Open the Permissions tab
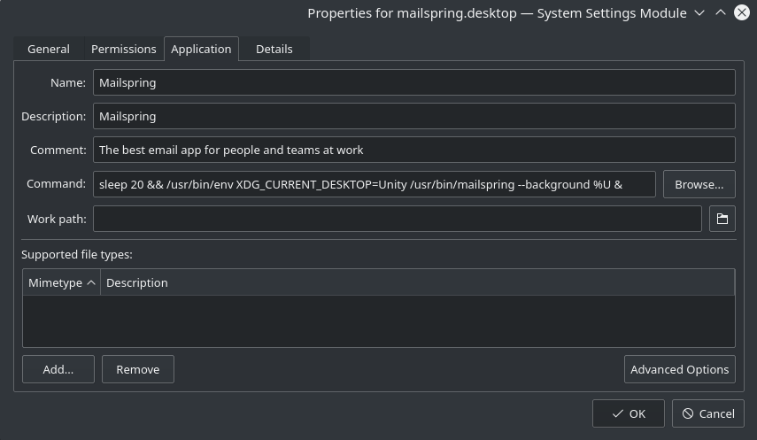This screenshot has height=440, width=757. [x=124, y=49]
